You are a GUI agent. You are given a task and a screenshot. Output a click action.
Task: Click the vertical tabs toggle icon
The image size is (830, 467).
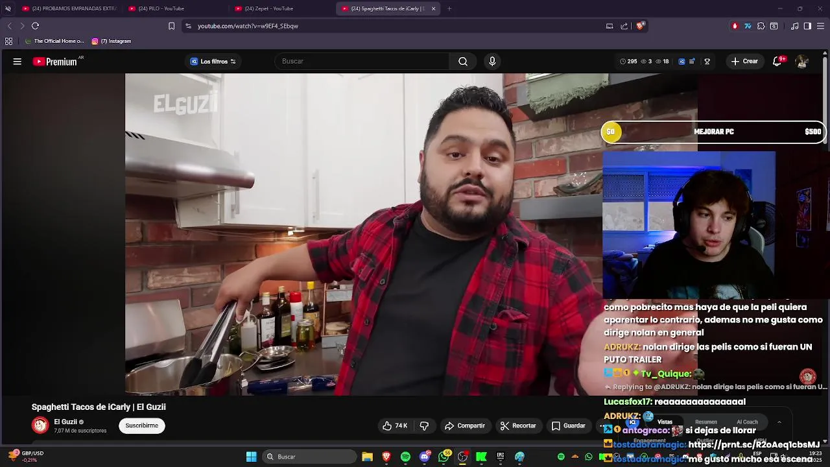[8, 8]
